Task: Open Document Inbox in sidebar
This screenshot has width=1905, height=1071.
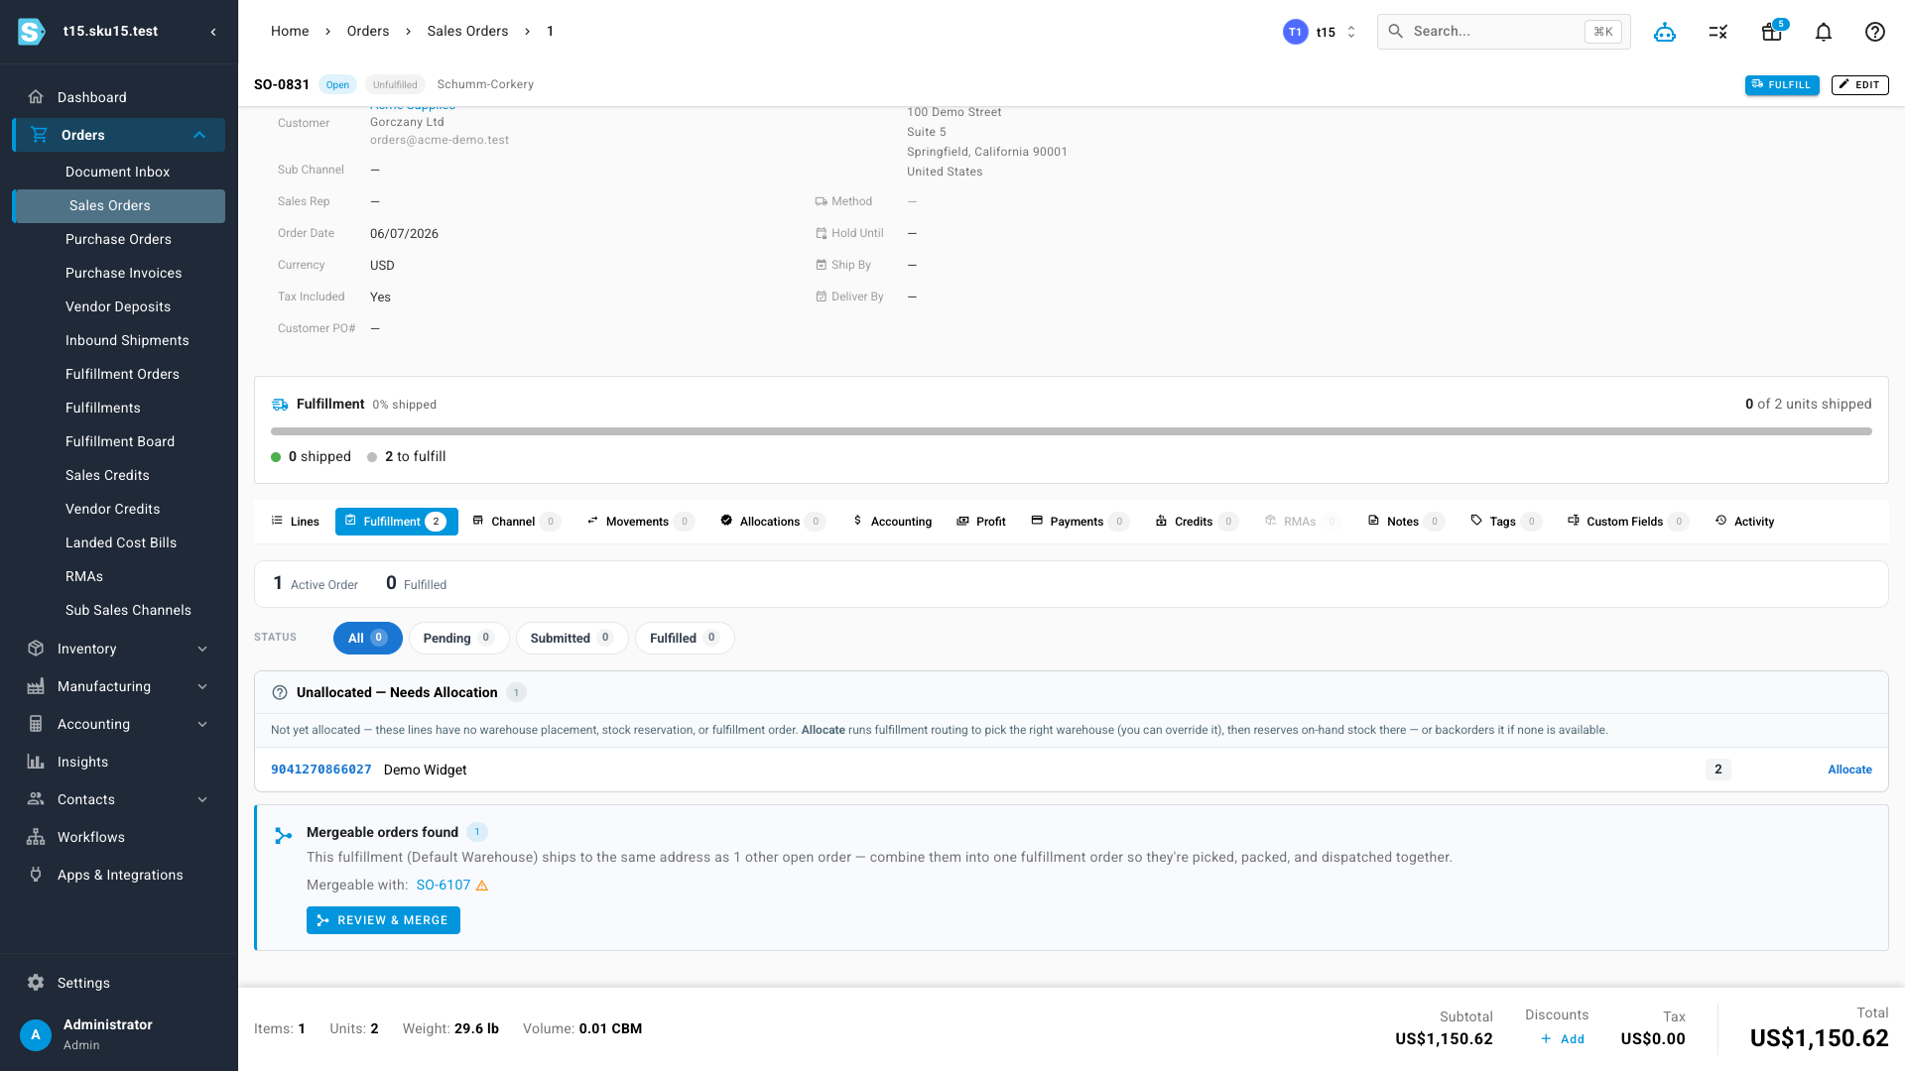Action: [117, 172]
